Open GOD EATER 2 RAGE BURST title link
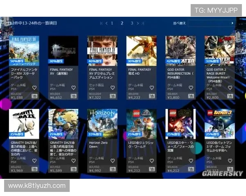Screen dimensions: 246x196 (218, 75)
